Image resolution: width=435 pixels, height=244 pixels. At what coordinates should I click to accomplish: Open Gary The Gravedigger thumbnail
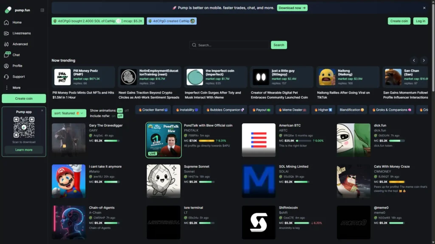(68, 140)
